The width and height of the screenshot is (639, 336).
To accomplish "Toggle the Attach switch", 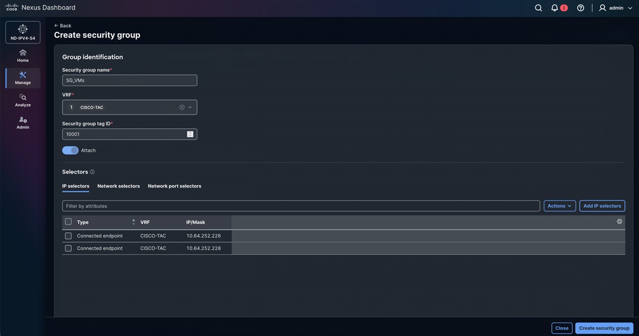I will [x=70, y=150].
